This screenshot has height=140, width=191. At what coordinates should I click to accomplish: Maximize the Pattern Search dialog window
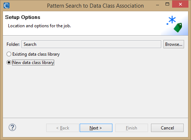167,4
